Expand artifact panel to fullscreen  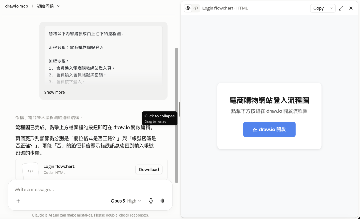[341, 8]
